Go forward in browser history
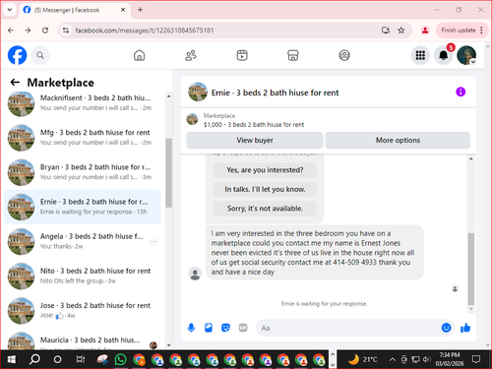 point(28,31)
